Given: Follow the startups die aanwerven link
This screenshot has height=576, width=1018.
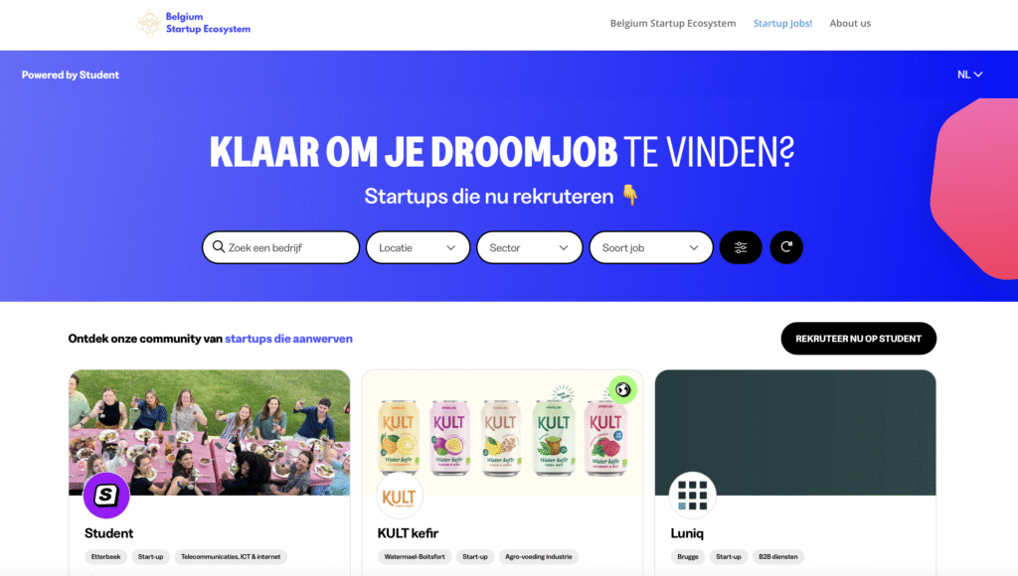Looking at the screenshot, I should pos(288,339).
